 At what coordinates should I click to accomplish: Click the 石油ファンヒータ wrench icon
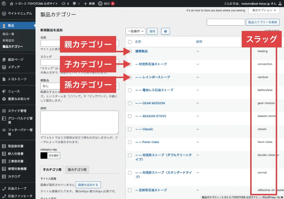4,196
